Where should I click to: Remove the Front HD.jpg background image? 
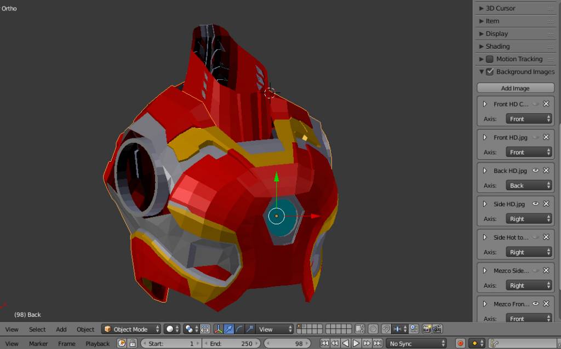546,137
